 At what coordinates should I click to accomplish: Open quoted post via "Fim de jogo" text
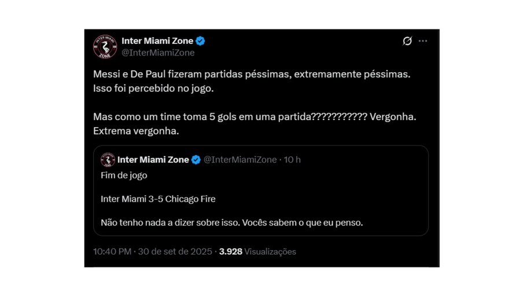pos(124,176)
